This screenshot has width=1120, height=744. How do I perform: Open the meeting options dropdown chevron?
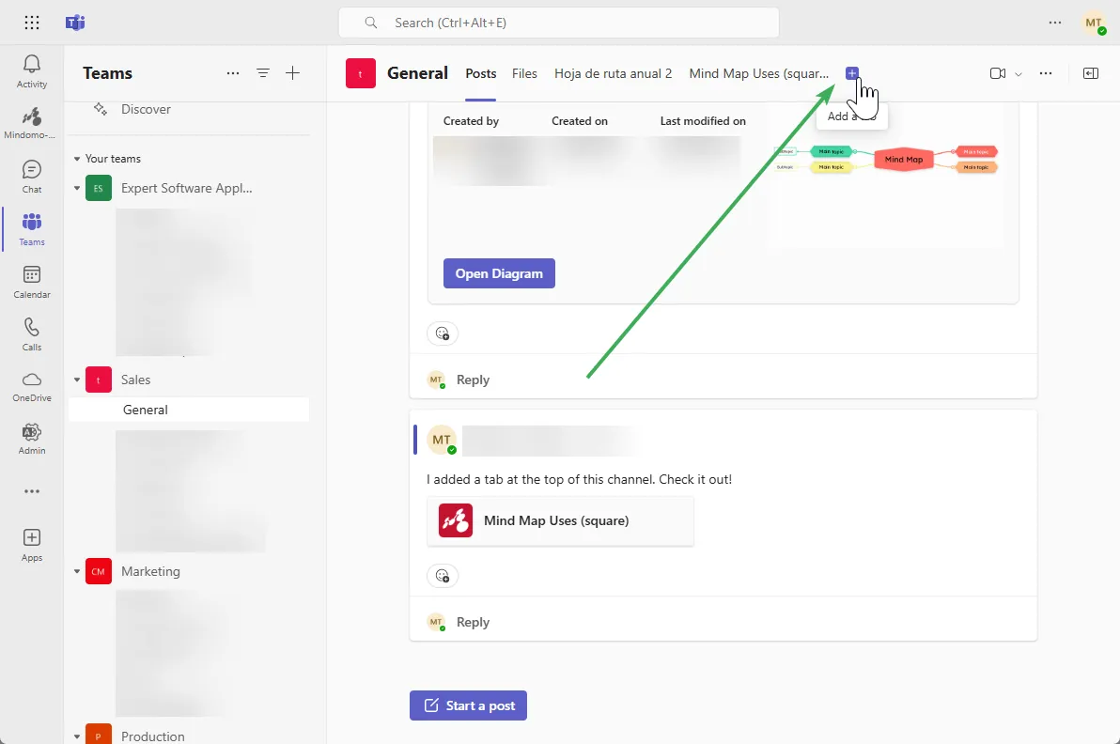click(x=1019, y=74)
